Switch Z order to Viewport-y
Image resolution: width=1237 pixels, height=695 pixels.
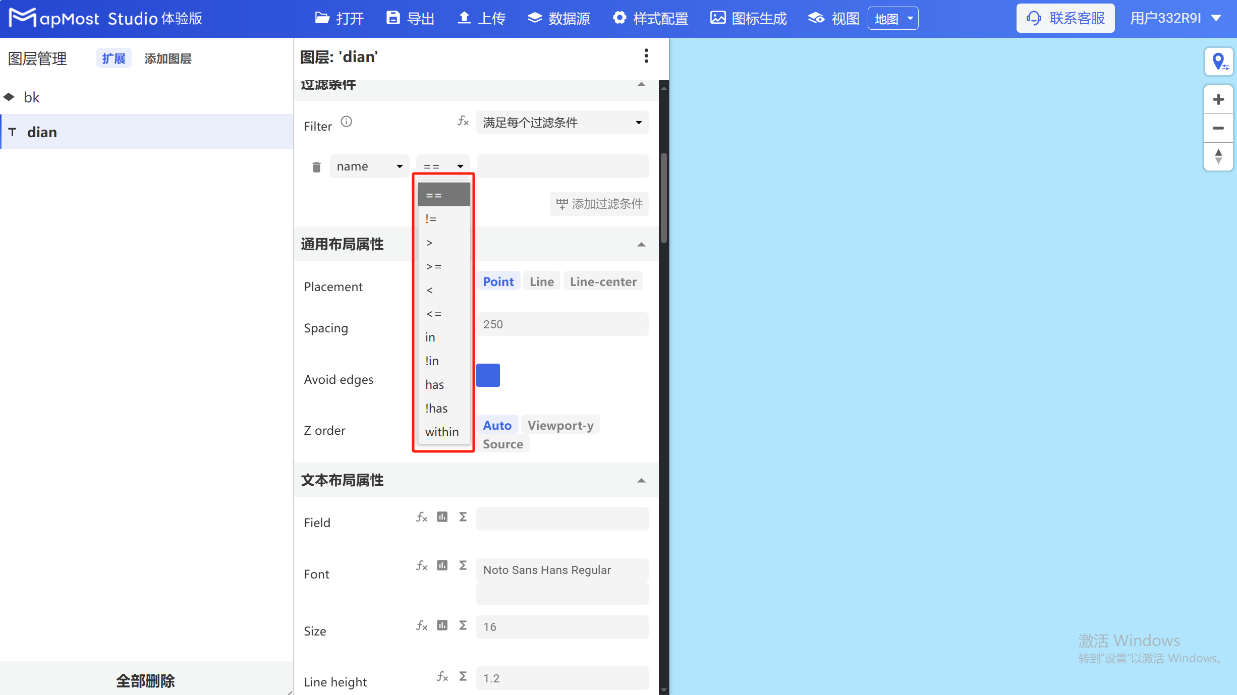(x=560, y=425)
